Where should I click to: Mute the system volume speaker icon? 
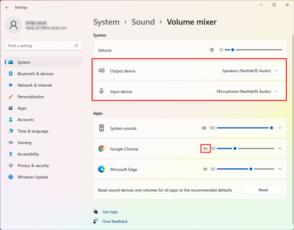click(x=212, y=50)
